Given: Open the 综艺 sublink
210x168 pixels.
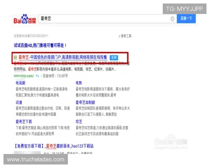Looking at the screenshot, I should coord(79,122).
